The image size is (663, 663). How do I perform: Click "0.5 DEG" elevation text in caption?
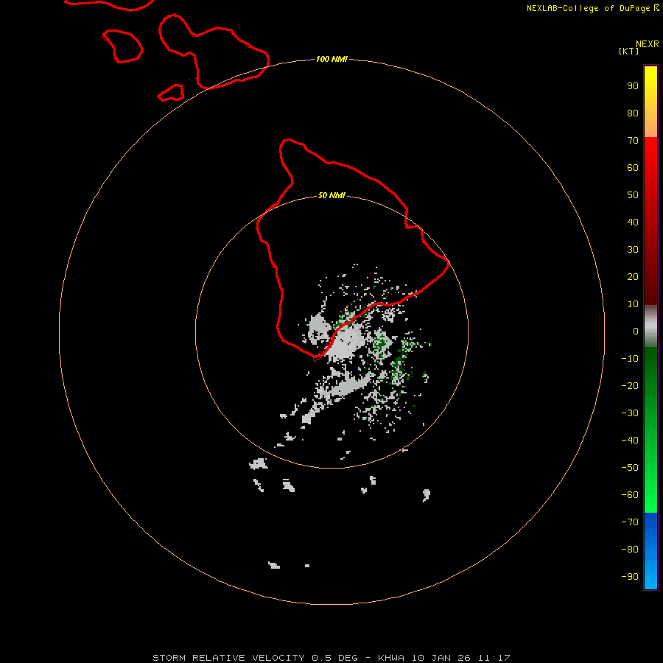[x=335, y=658]
